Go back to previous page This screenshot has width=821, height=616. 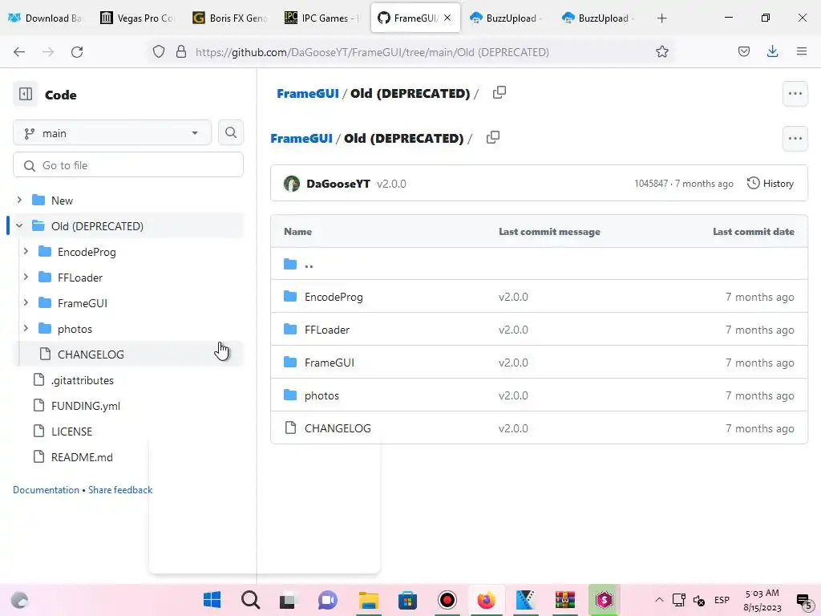pos(19,52)
